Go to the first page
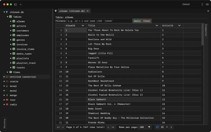This screenshot has height=132, width=211. click(58, 127)
